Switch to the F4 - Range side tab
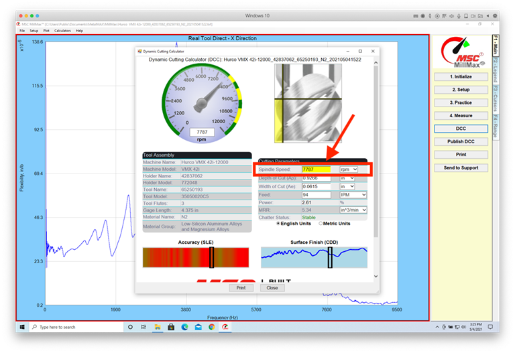515x353 pixels. click(496, 127)
